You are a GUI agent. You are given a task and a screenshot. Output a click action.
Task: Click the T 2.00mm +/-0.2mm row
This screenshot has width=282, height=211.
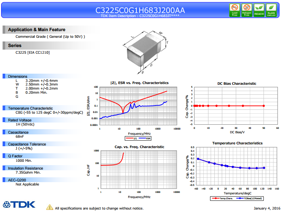point(37,88)
